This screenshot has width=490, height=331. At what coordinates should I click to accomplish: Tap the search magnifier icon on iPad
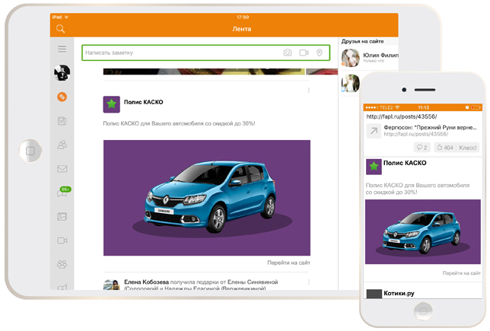tap(60, 29)
